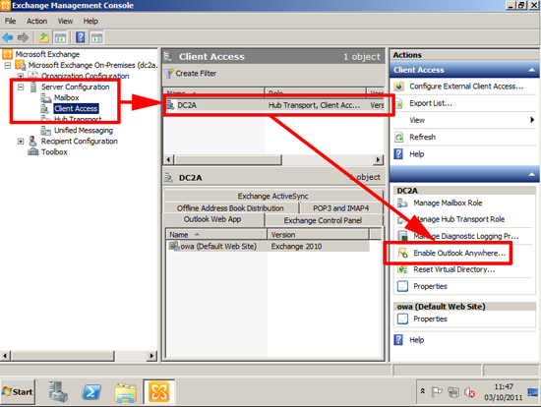Click Create Filter link
The image size is (541, 407).
[196, 74]
